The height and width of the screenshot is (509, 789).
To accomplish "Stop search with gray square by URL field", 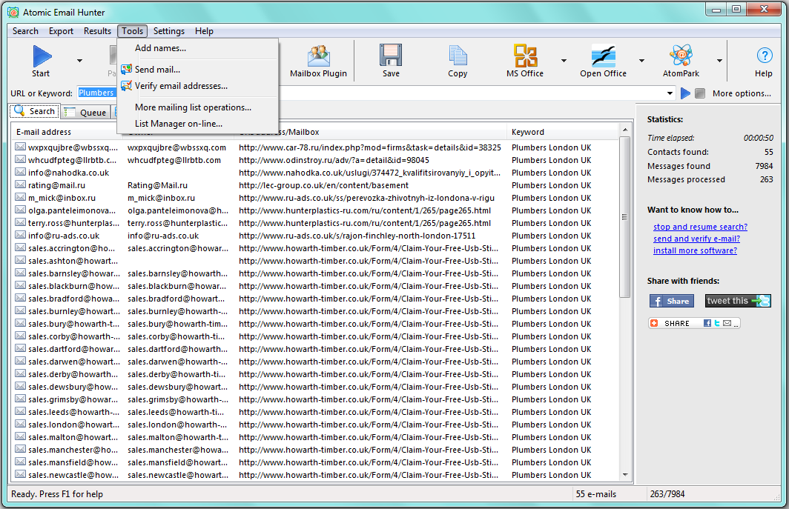I will [700, 93].
